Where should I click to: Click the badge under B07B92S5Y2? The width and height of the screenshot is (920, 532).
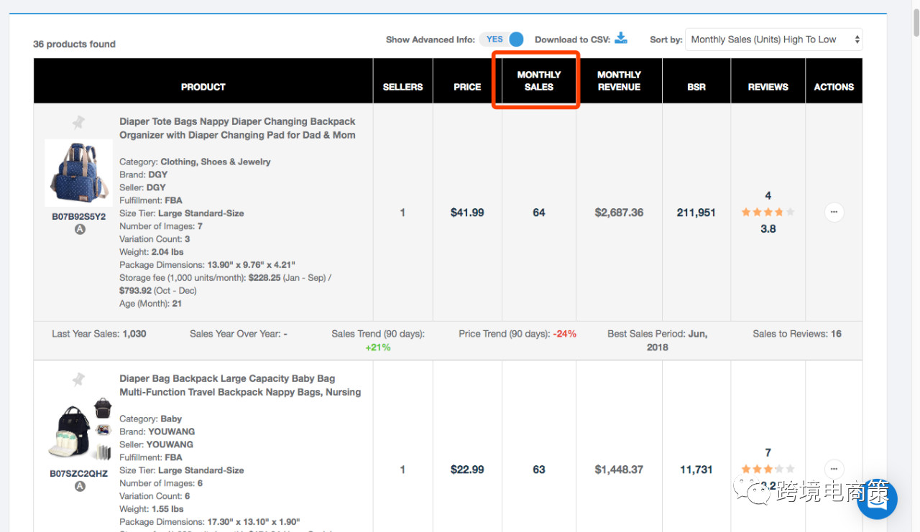(x=80, y=230)
